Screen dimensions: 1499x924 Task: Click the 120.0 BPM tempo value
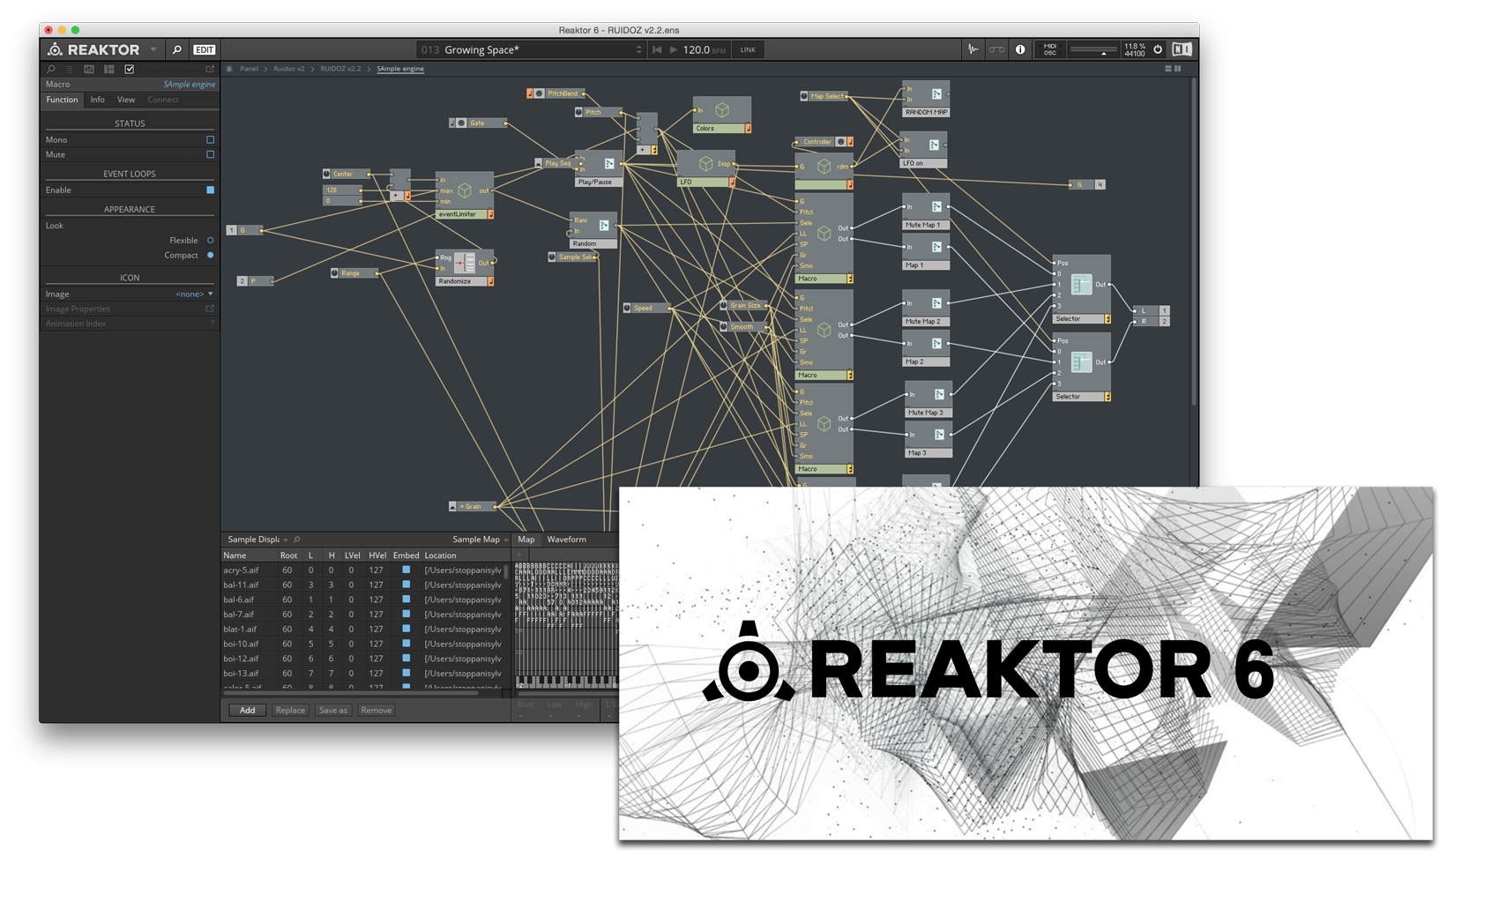click(697, 49)
